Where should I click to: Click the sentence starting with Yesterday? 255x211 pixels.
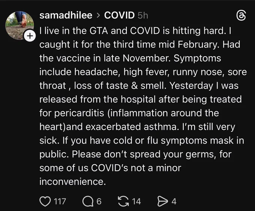(141, 106)
